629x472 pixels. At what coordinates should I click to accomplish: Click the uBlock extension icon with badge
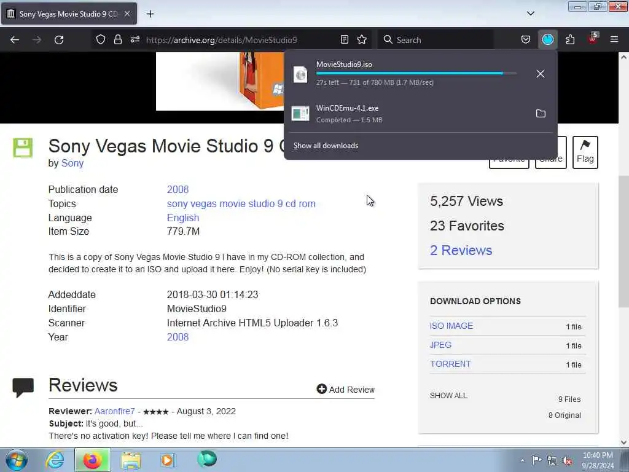[x=593, y=39]
